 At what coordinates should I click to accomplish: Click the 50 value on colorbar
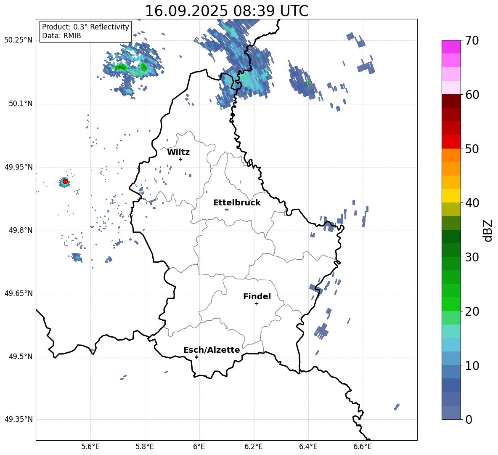point(472,149)
